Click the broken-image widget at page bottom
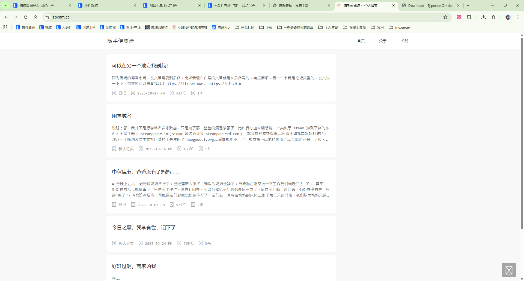524x281 pixels. (509, 270)
